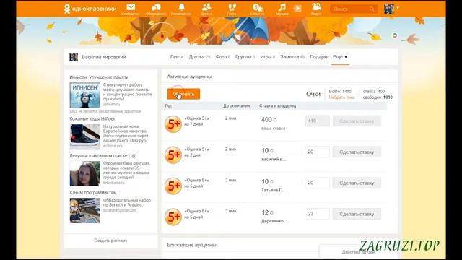Click the Активные аукционы heading

pyautogui.click(x=189, y=77)
